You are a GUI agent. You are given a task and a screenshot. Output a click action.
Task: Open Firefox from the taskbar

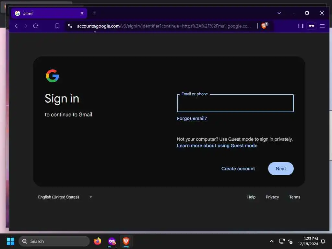point(98,241)
